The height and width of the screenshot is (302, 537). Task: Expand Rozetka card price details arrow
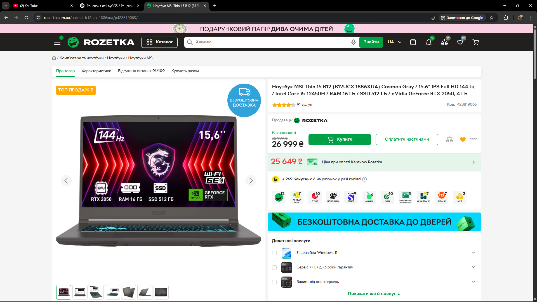pyautogui.click(x=473, y=162)
